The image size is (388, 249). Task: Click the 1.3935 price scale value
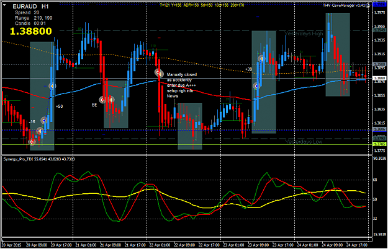coord(380,40)
